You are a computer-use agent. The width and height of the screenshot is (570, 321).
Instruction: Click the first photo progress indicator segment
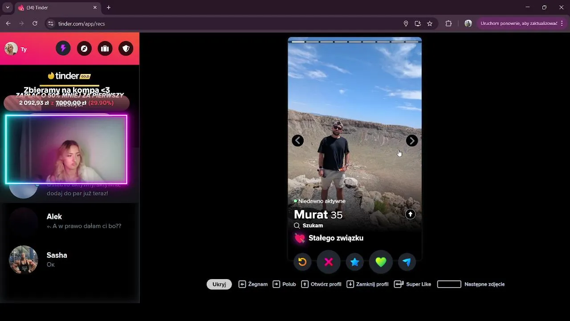point(298,42)
